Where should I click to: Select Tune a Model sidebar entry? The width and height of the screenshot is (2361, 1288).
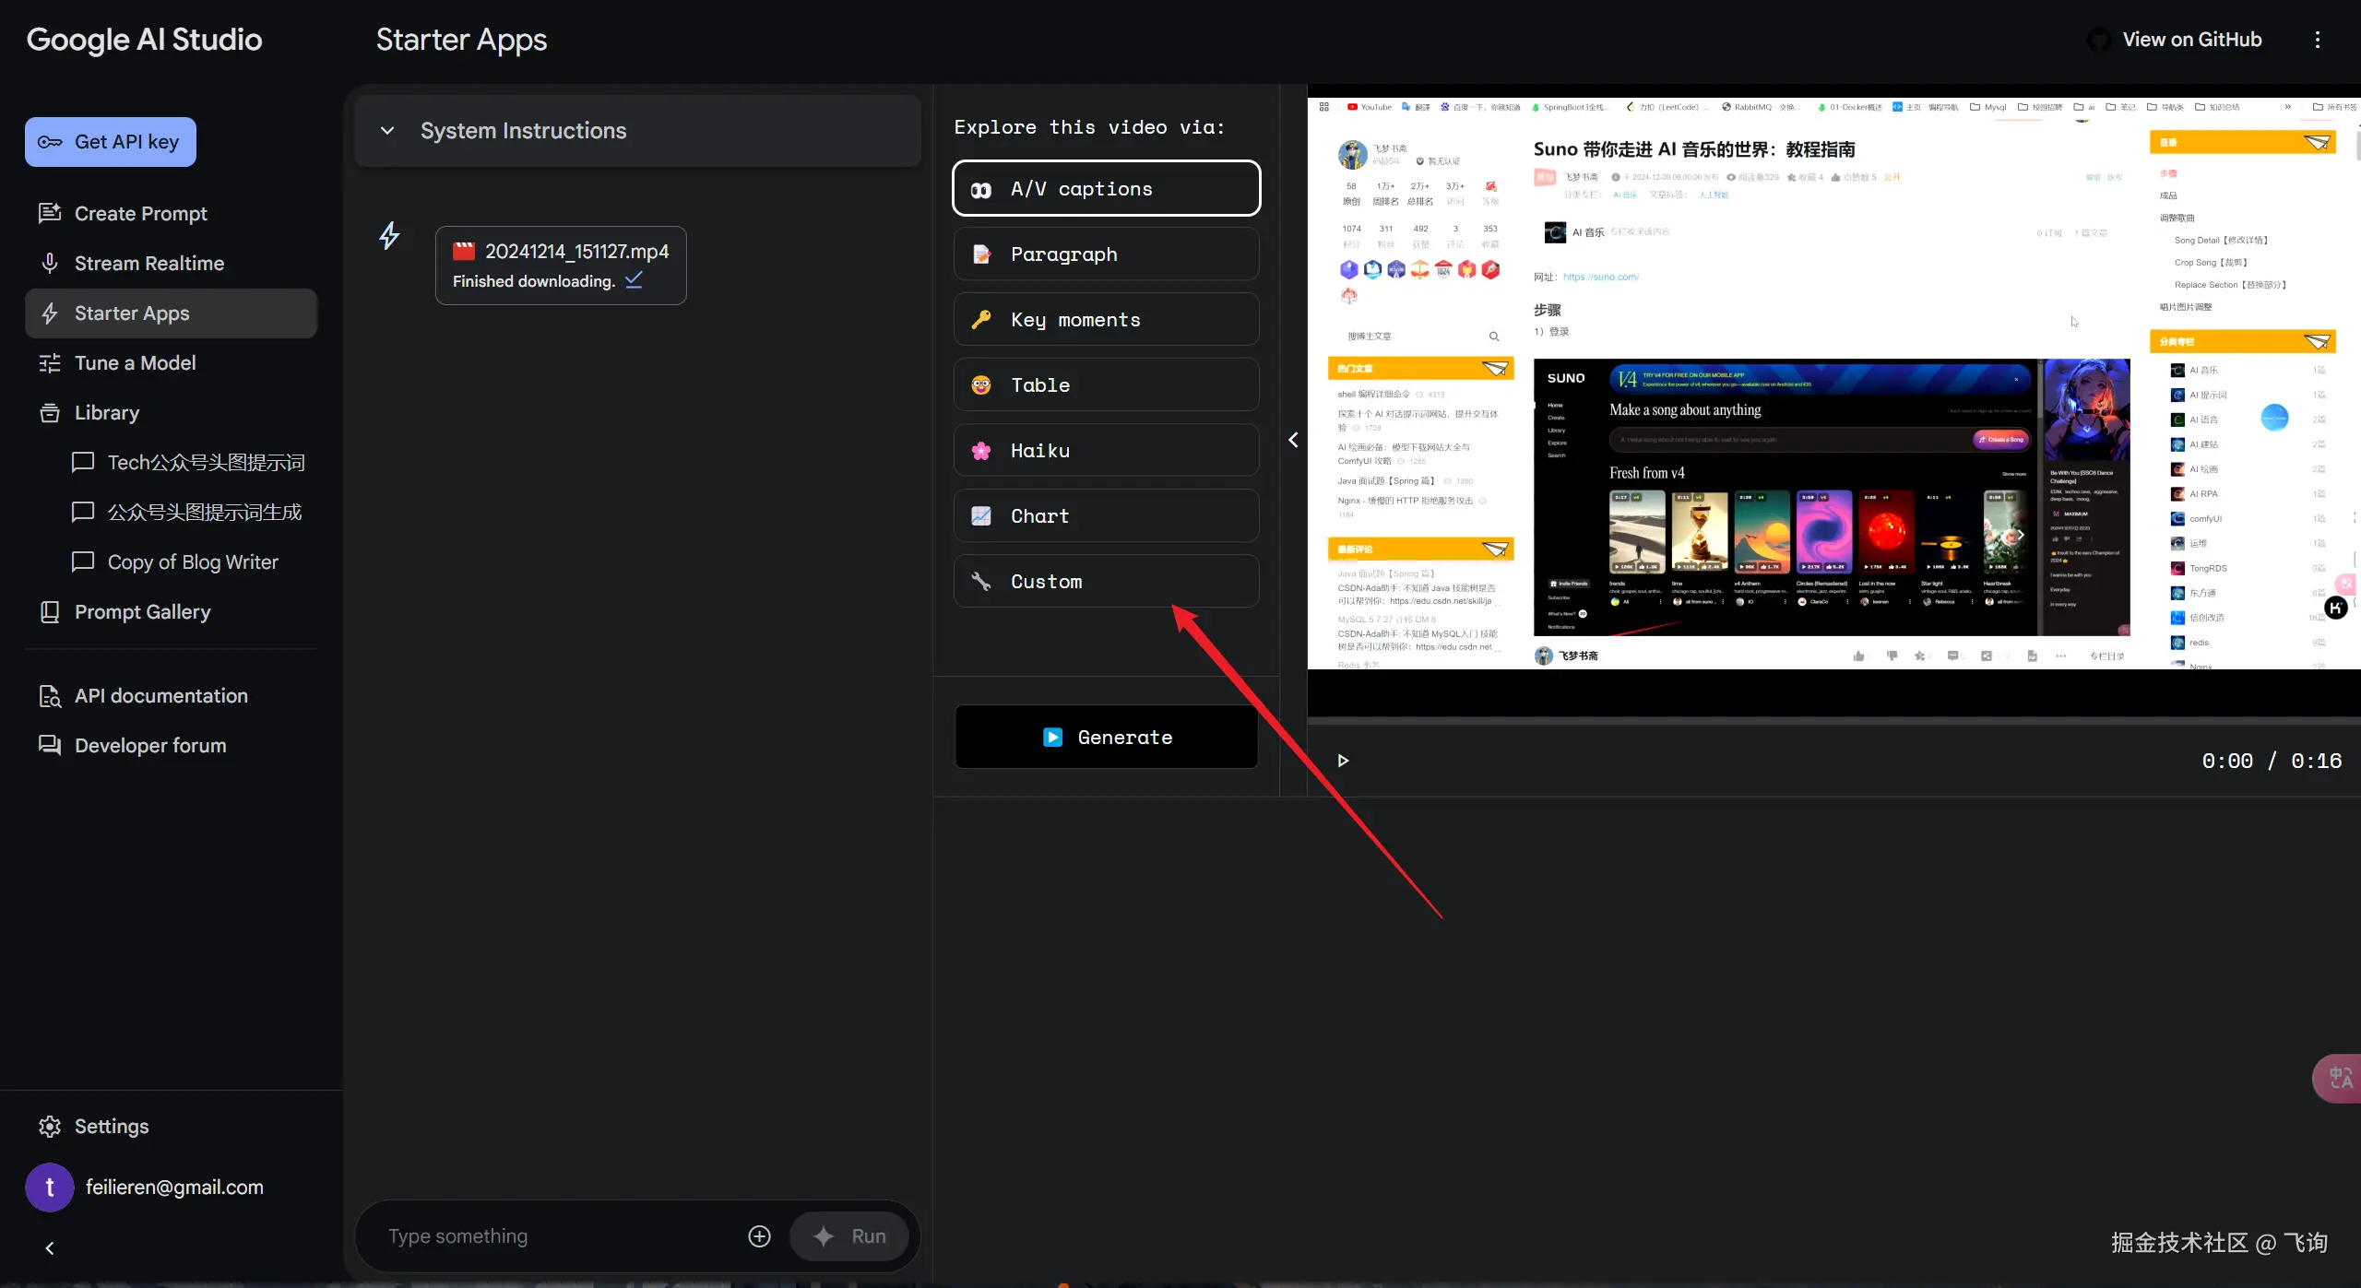(x=135, y=363)
